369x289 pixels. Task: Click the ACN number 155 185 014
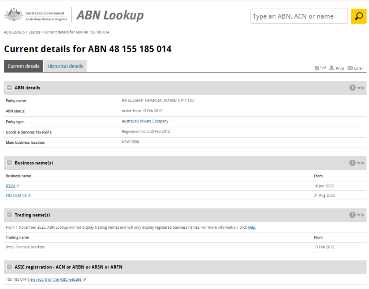16,279
